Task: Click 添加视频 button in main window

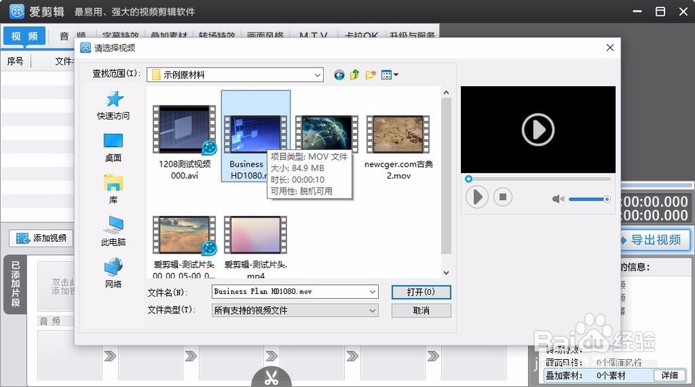Action: click(x=41, y=238)
